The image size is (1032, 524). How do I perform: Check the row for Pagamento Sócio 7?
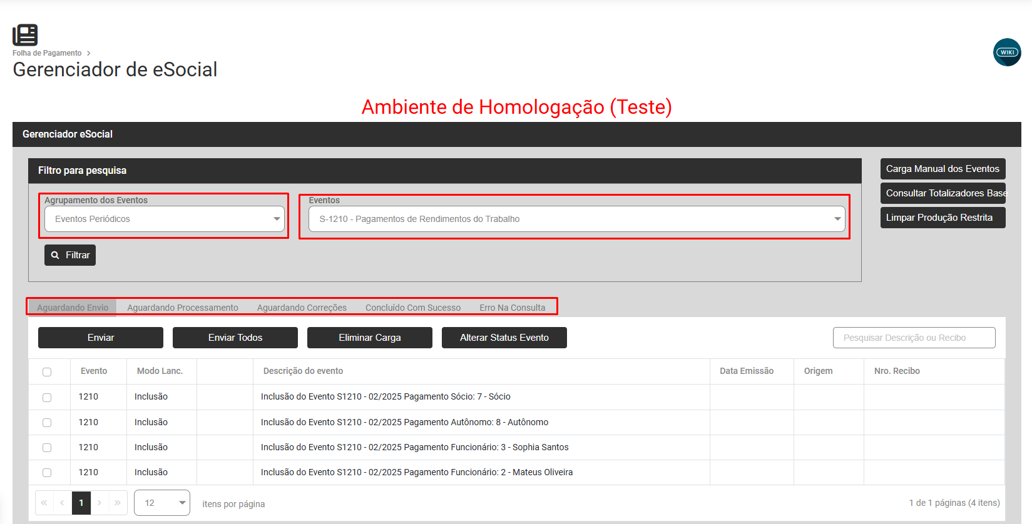tap(47, 398)
